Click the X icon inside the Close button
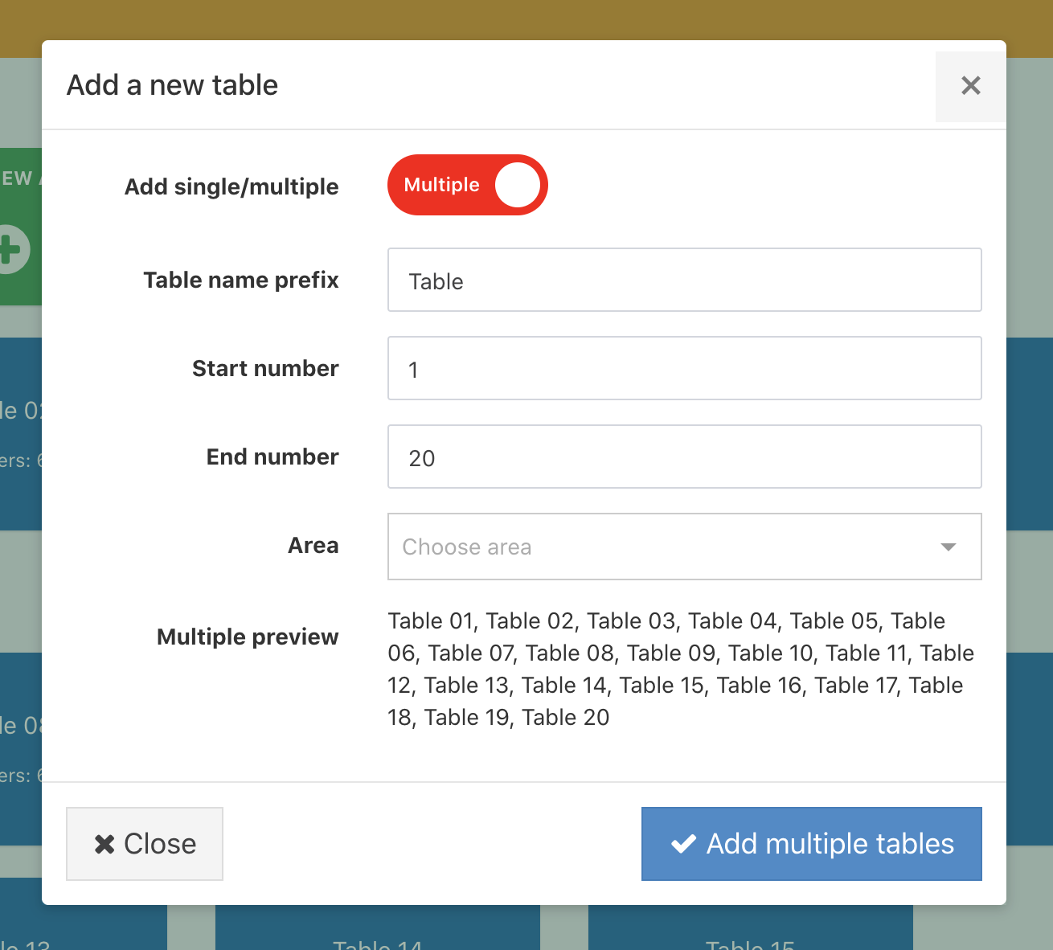This screenshot has height=950, width=1053. (x=104, y=844)
